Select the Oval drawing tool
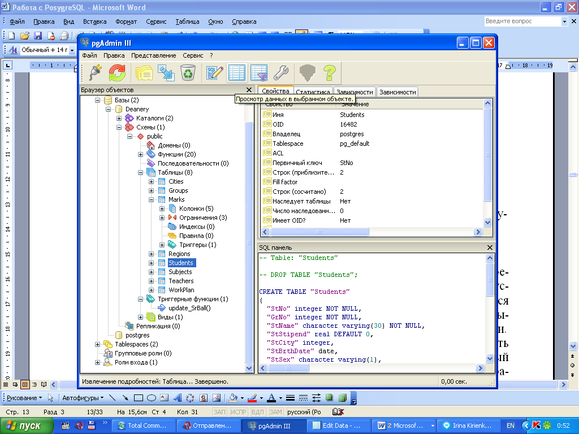The image size is (579, 434). click(x=152, y=398)
